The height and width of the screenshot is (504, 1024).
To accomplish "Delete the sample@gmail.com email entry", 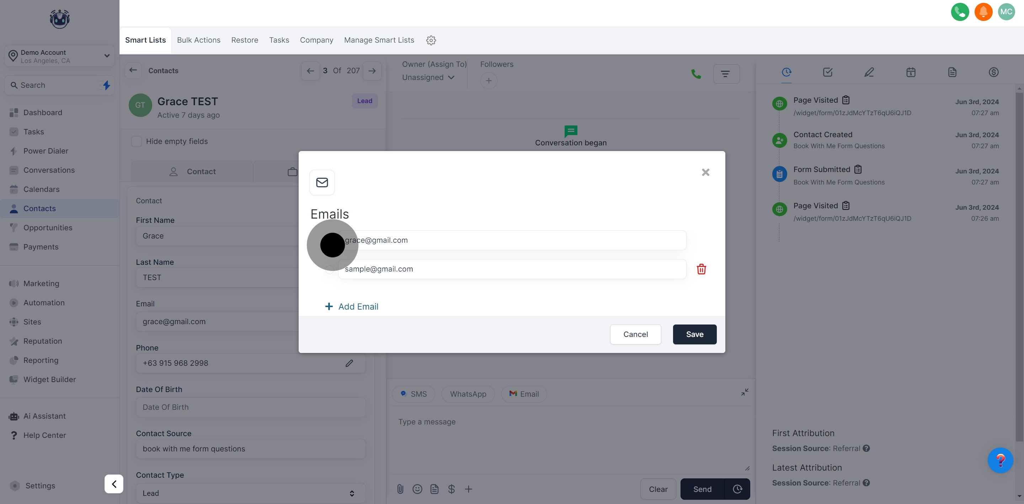I will pyautogui.click(x=701, y=269).
